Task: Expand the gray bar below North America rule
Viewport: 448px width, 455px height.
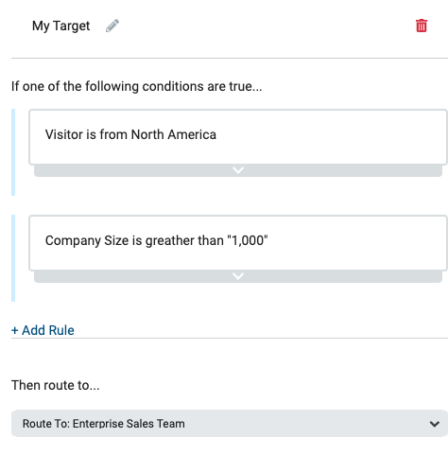Action: 238,170
